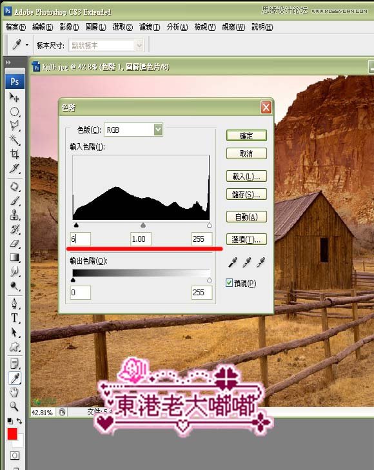Click the midtone gamma field 1.00
The width and height of the screenshot is (374, 470).
pyautogui.click(x=141, y=239)
